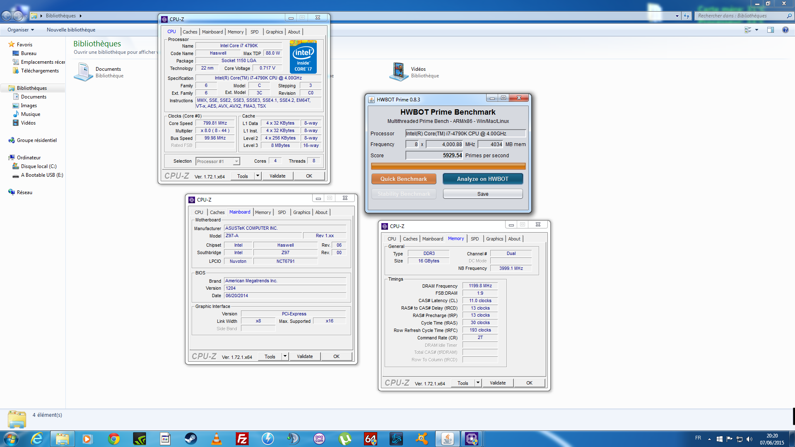Select Bureau under Favoris
The width and height of the screenshot is (795, 447).
pyautogui.click(x=29, y=53)
